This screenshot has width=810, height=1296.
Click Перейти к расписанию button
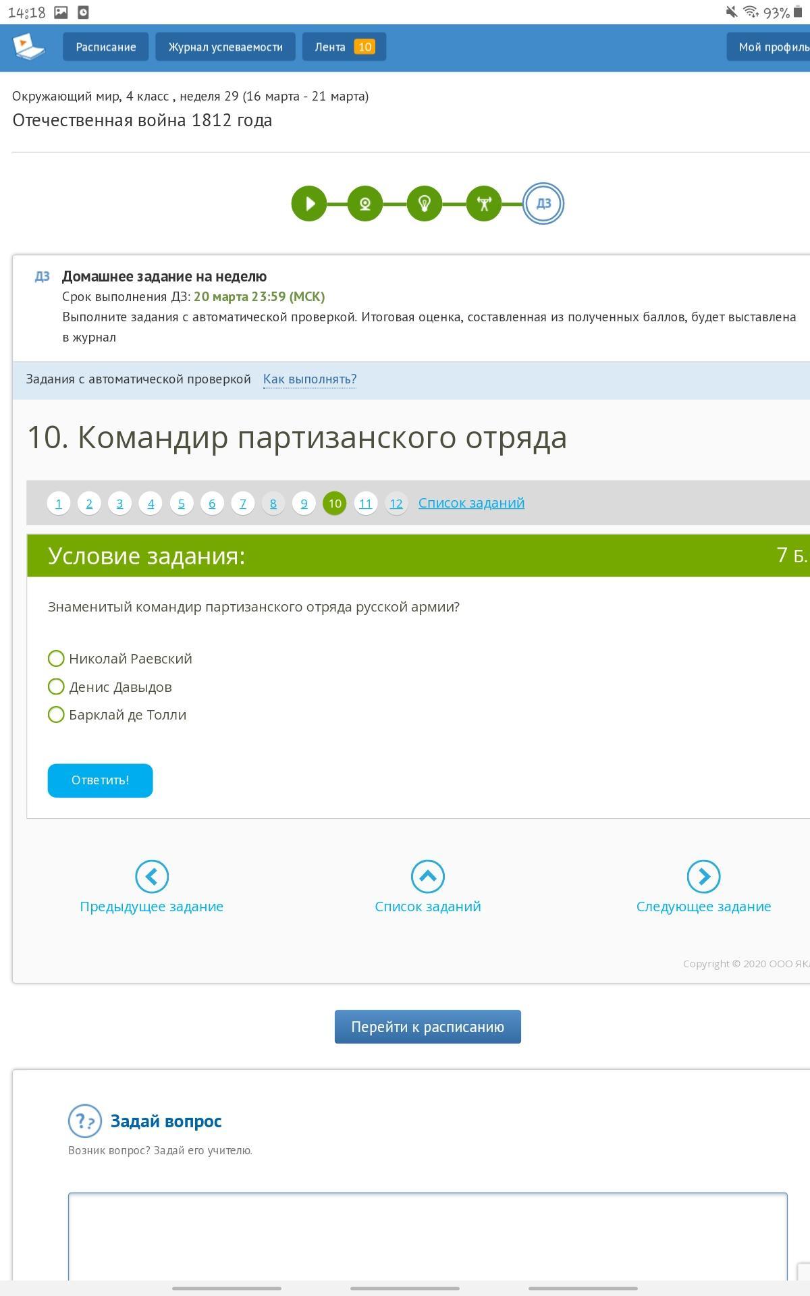(427, 1027)
